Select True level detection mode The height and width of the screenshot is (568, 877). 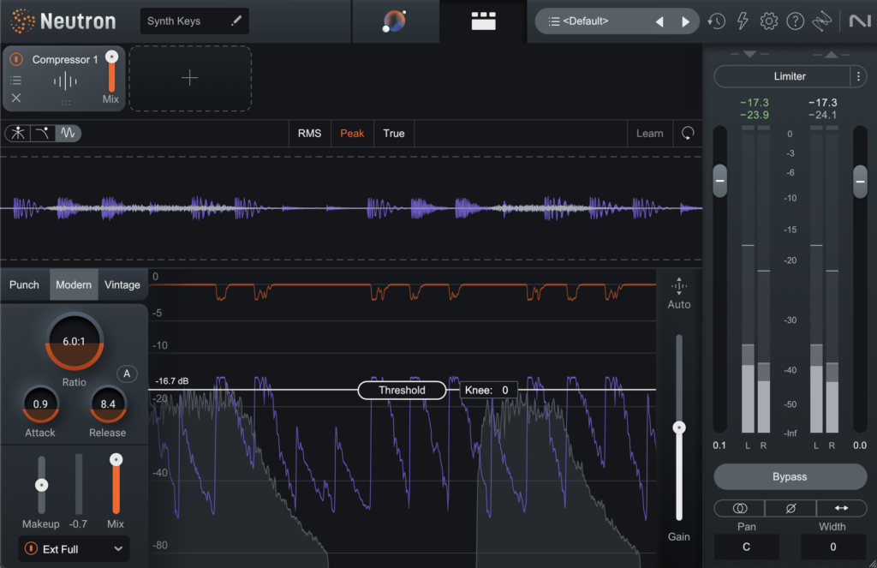point(394,133)
